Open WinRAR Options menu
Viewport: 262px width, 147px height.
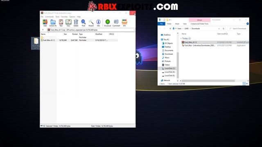pos(72,17)
